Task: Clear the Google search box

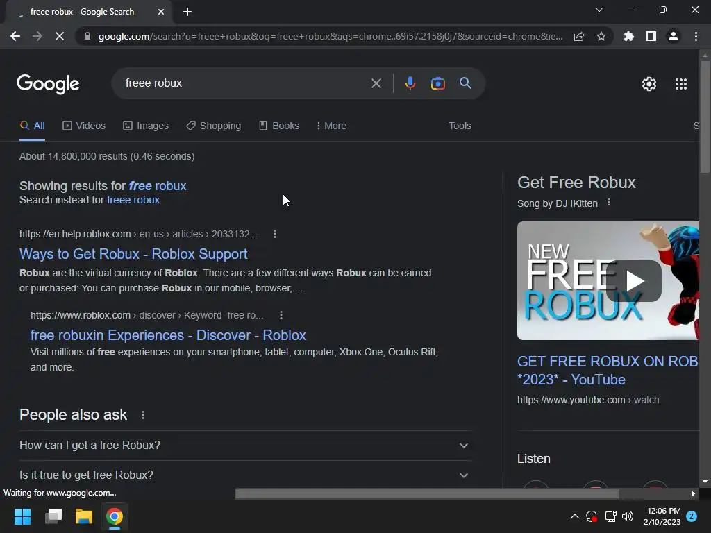Action: (x=376, y=83)
